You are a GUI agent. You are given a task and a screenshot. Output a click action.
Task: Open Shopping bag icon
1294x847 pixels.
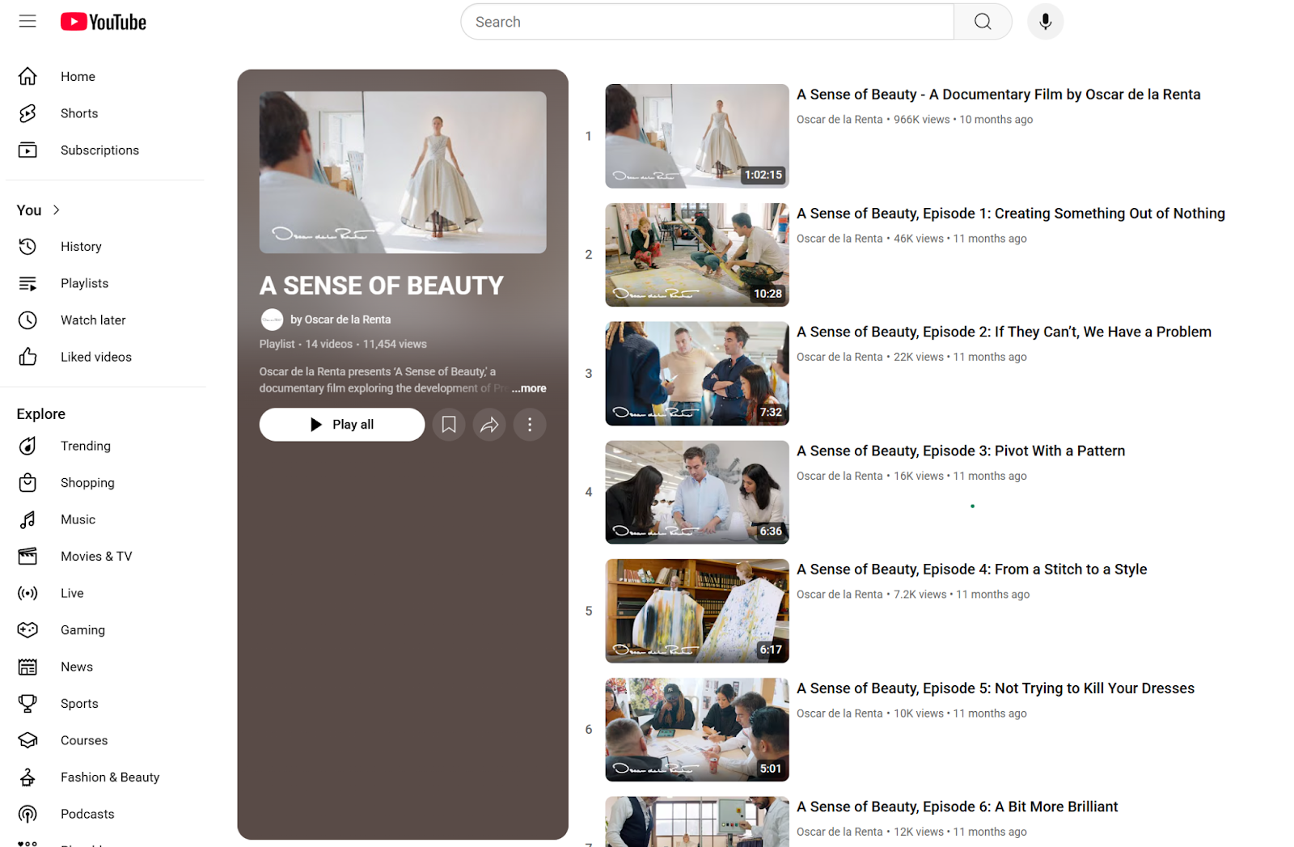click(27, 482)
